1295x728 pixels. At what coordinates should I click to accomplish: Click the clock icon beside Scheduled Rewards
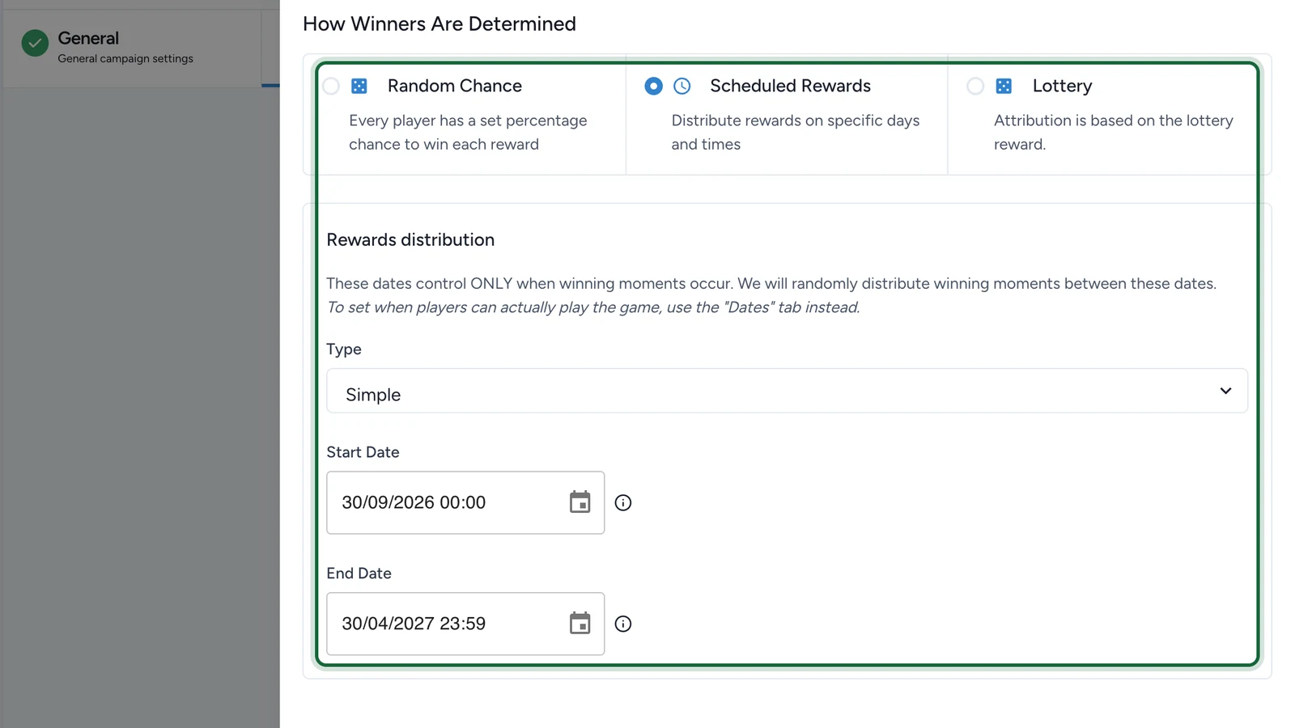(x=682, y=86)
